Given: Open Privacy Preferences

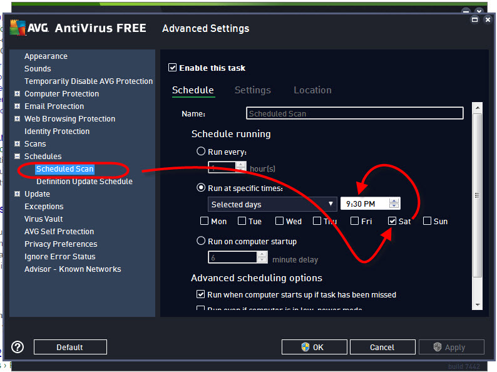Looking at the screenshot, I should (x=61, y=244).
